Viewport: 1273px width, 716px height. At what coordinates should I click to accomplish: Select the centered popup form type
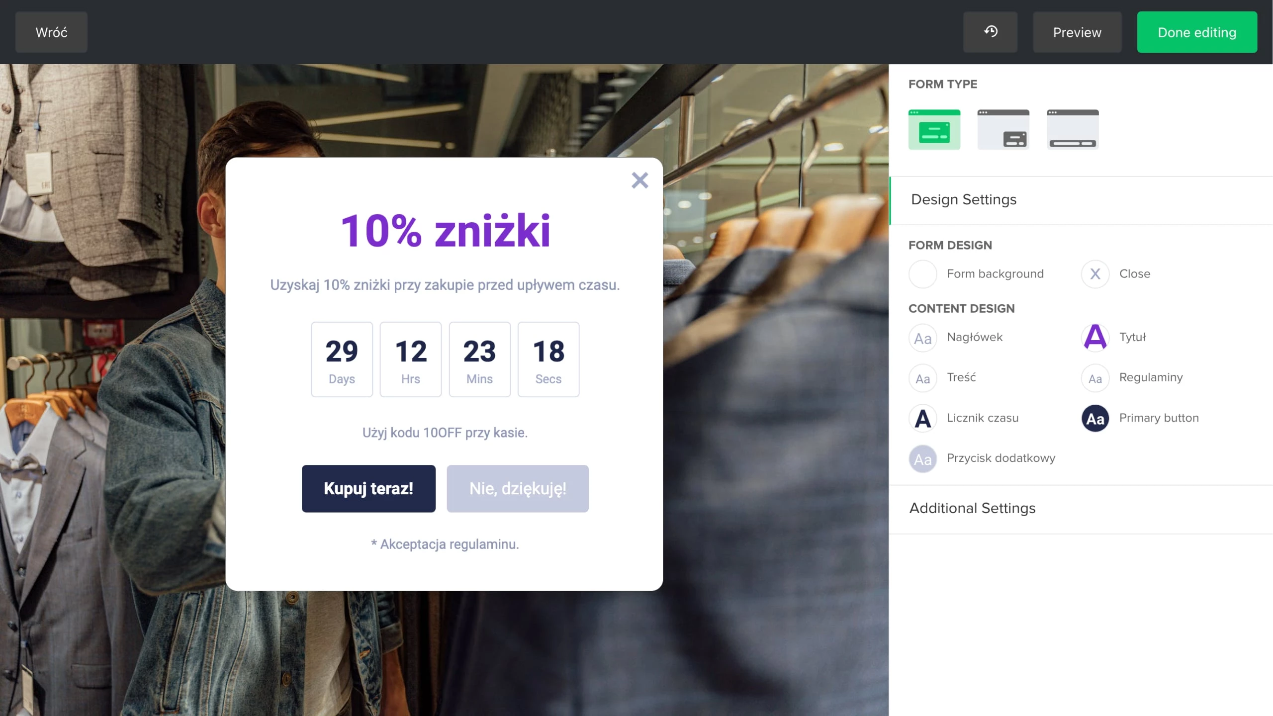click(934, 130)
